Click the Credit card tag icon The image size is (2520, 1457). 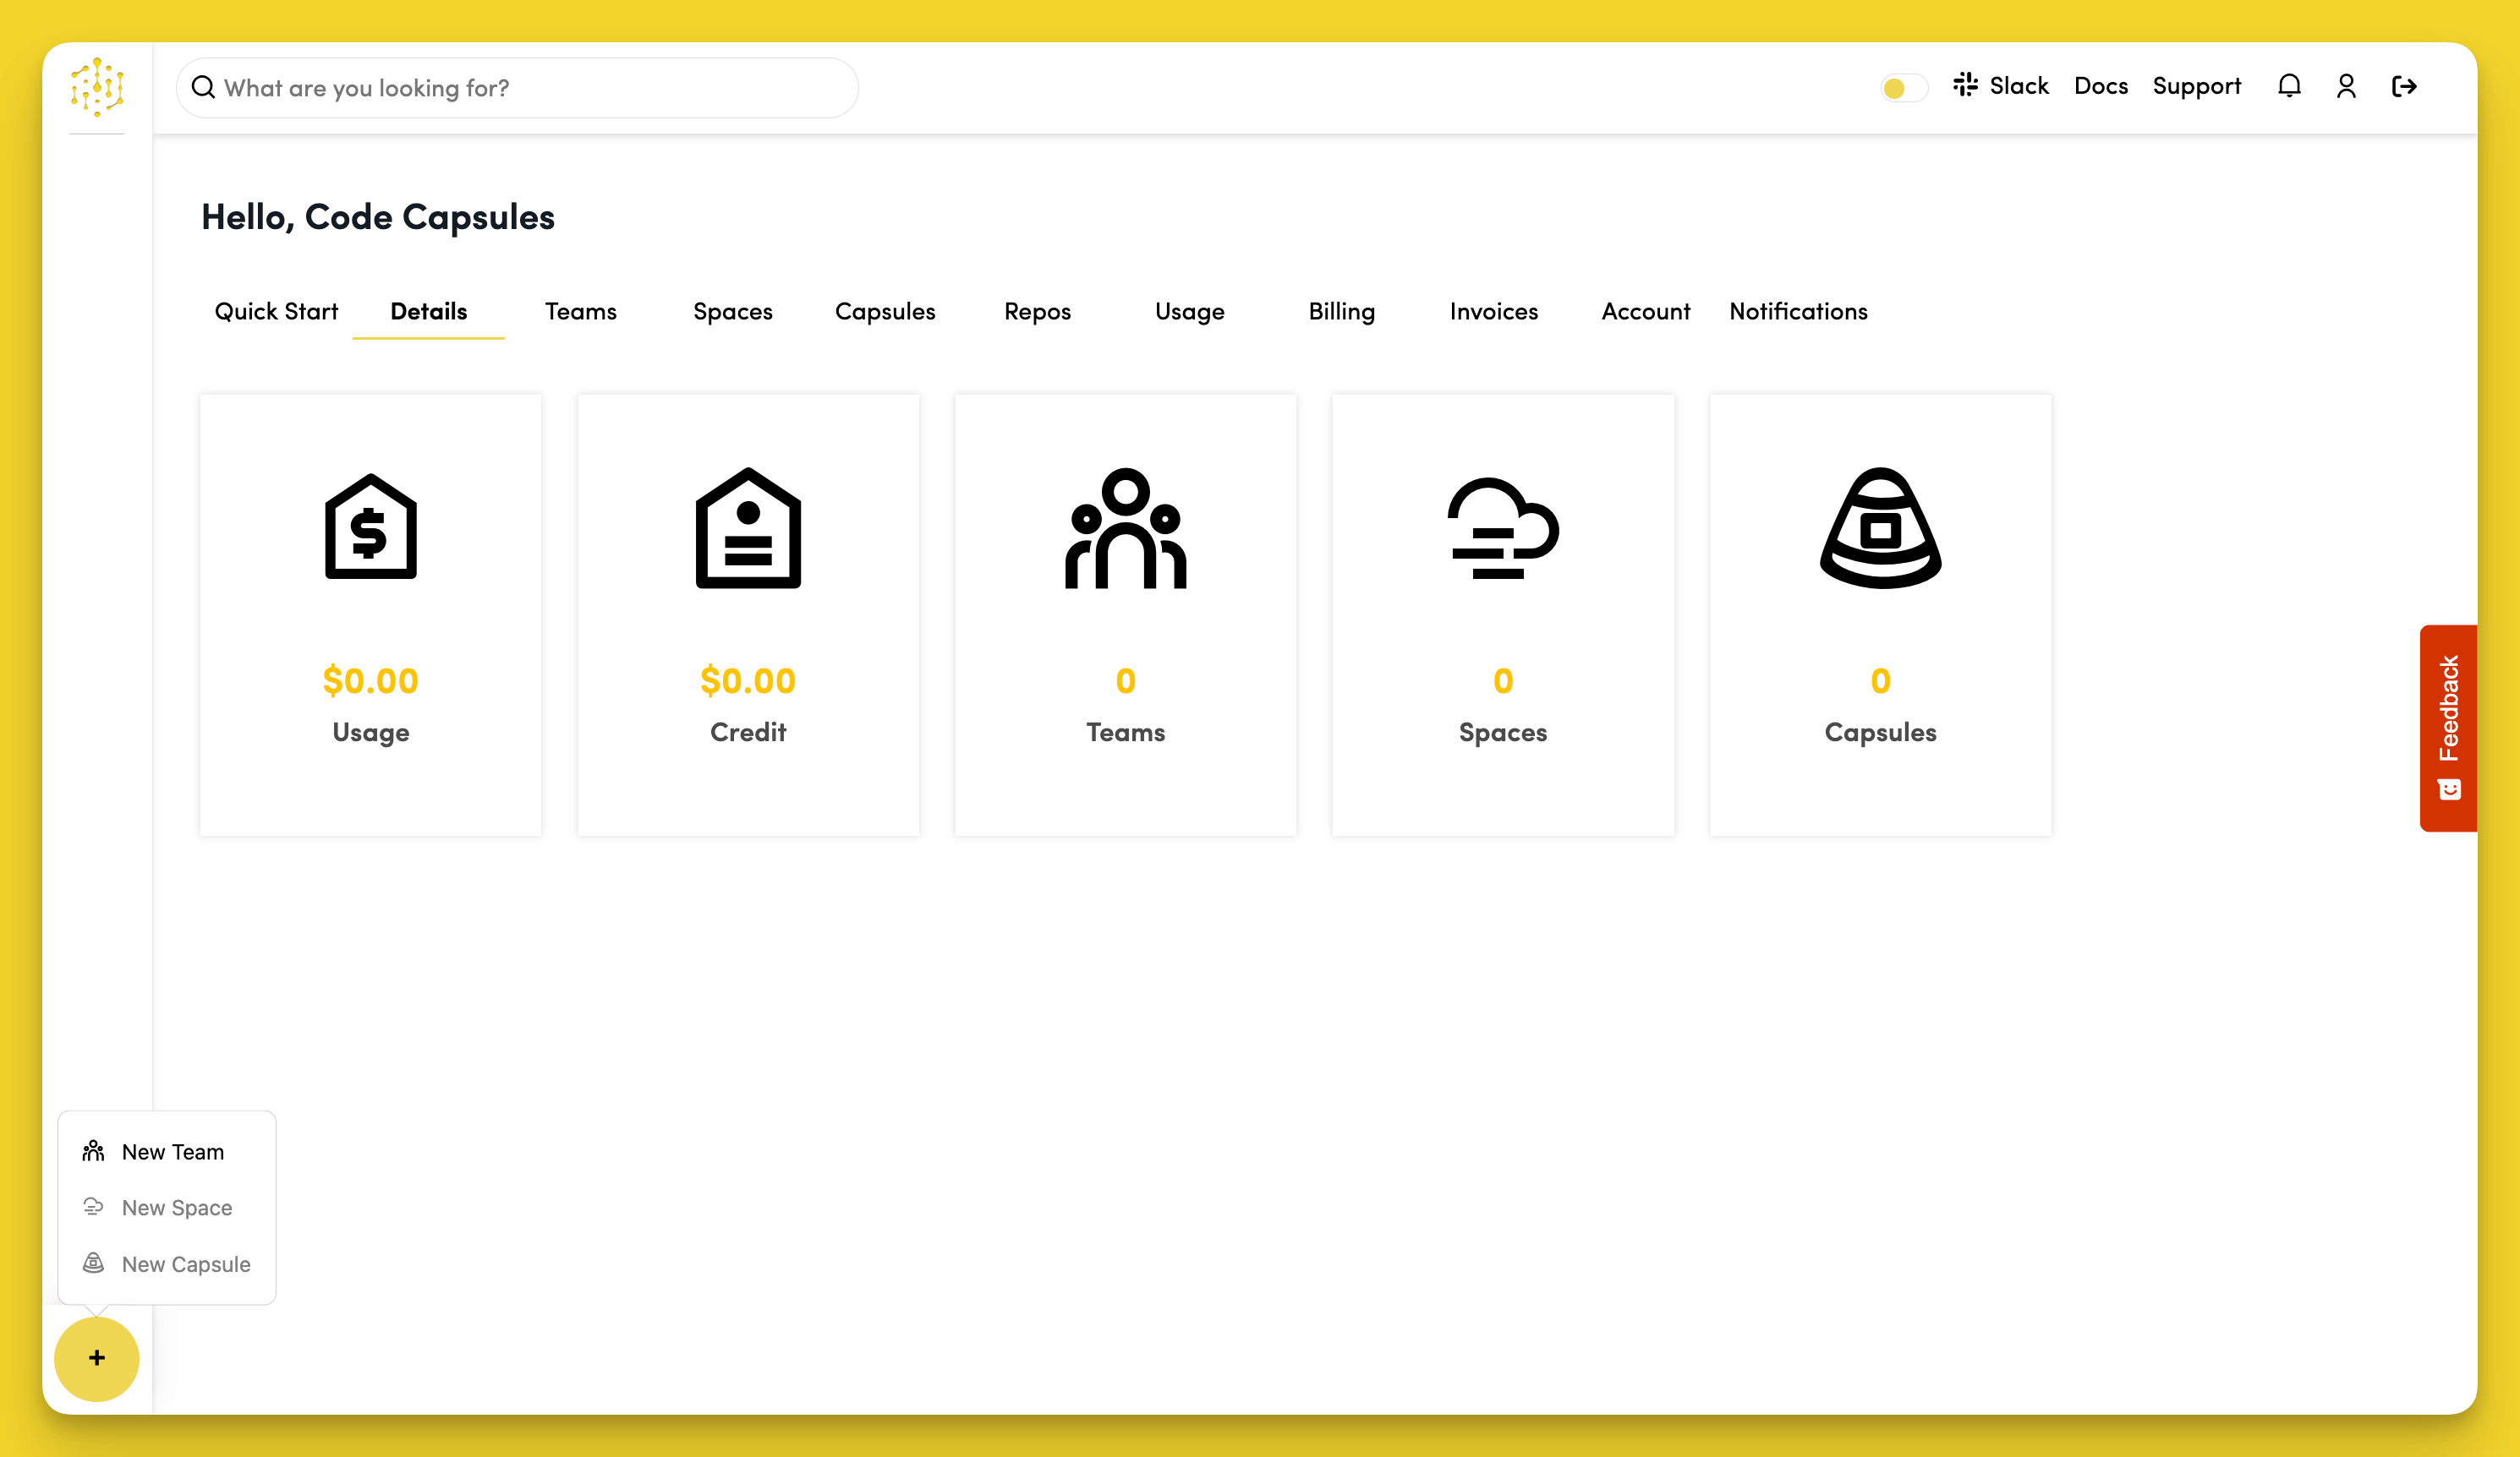click(748, 527)
